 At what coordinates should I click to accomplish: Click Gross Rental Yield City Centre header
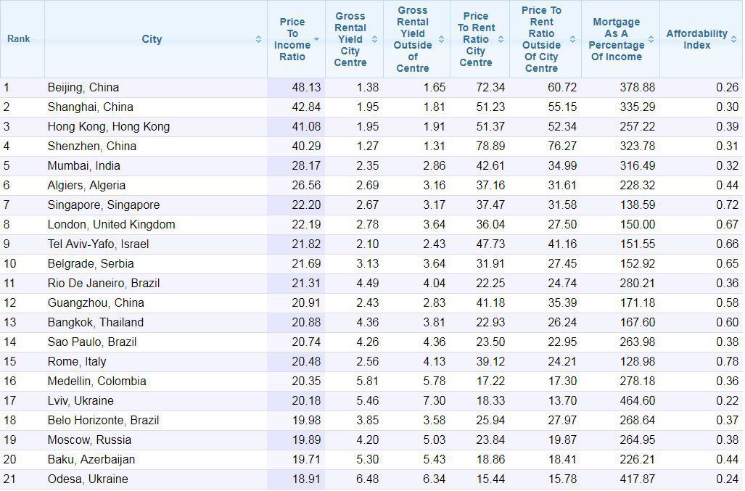350,39
